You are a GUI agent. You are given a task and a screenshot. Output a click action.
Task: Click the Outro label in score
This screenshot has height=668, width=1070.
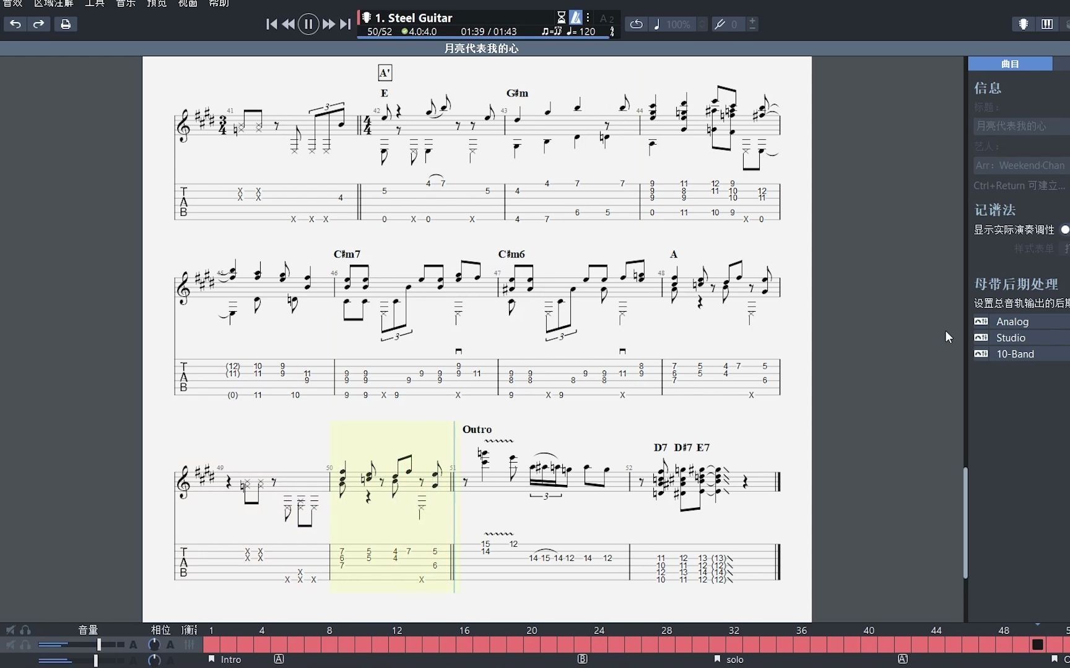tap(477, 429)
